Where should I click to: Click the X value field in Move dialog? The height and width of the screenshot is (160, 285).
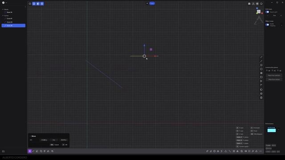(x=44, y=140)
